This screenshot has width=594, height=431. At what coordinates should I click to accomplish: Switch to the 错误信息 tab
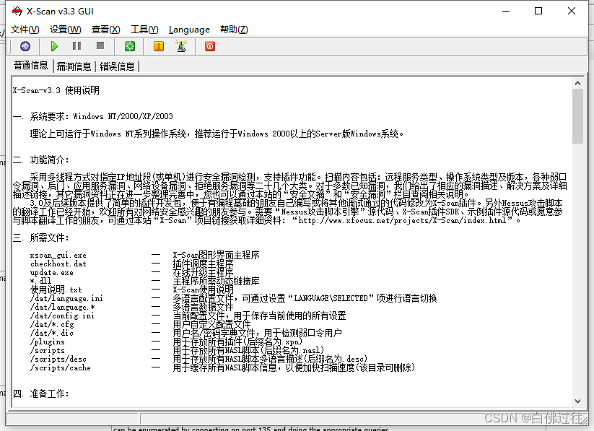[x=117, y=66]
